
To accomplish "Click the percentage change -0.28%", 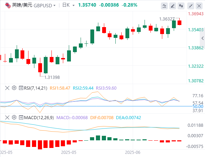I will click(130, 5).
